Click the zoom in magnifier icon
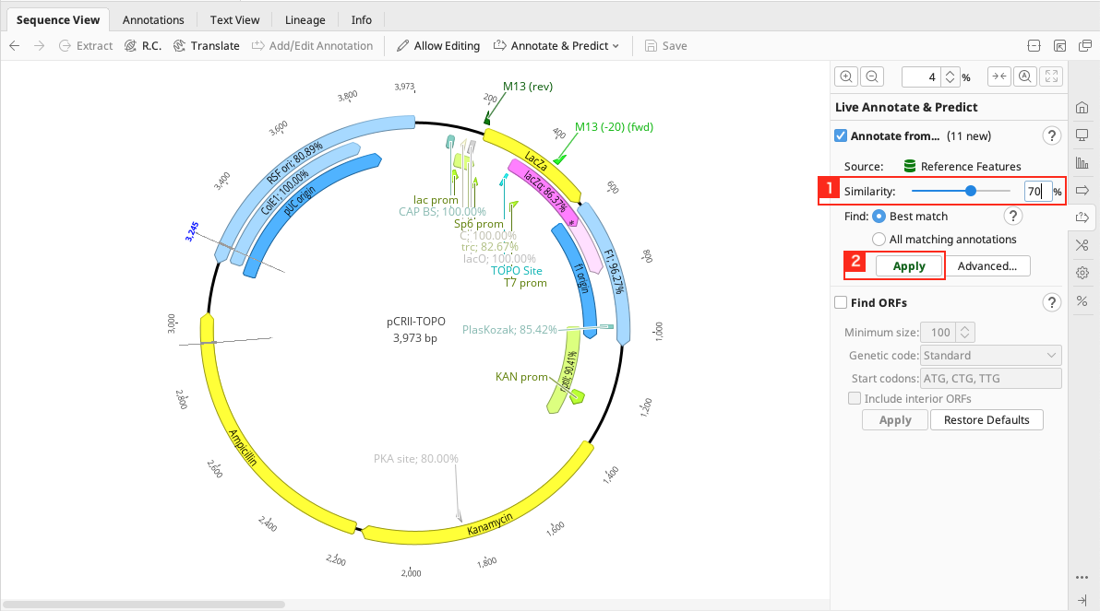The height and width of the screenshot is (611, 1100). [846, 77]
